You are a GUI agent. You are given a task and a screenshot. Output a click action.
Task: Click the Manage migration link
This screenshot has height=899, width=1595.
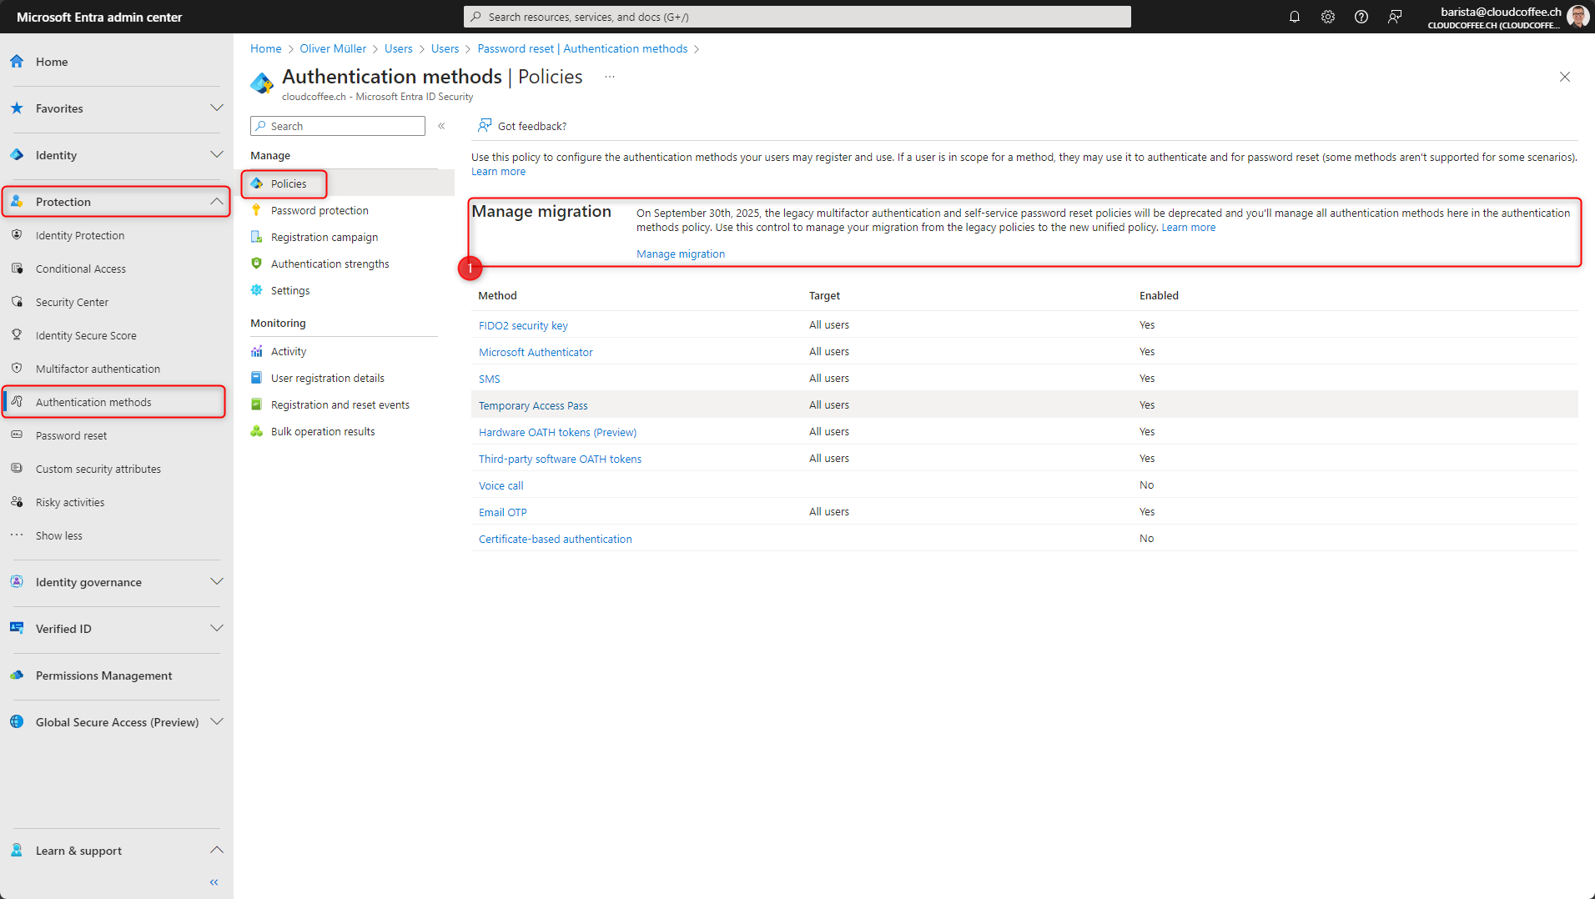tap(680, 254)
